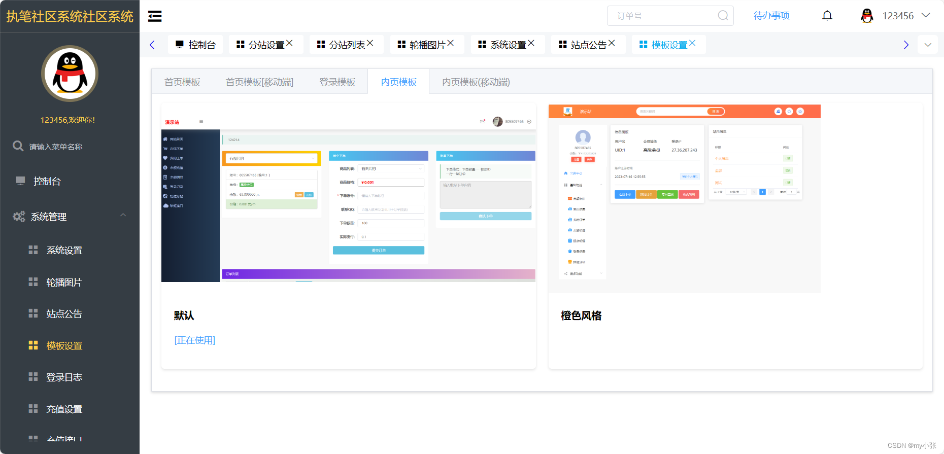Click the 默认 template title text
This screenshot has height=454, width=944.
184,316
